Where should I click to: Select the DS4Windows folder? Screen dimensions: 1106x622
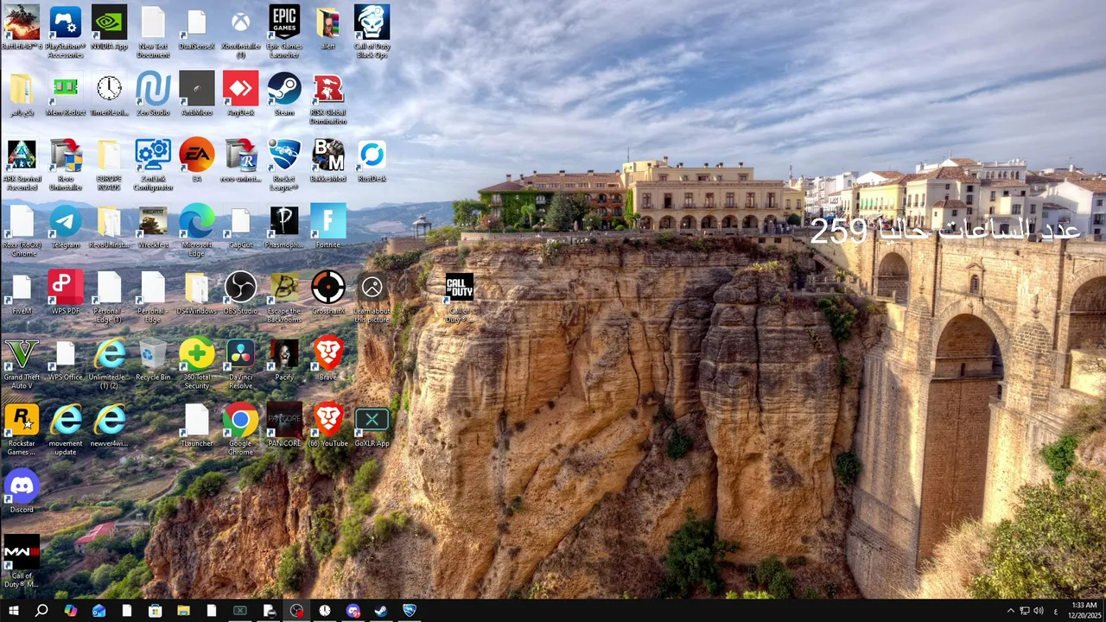(197, 294)
